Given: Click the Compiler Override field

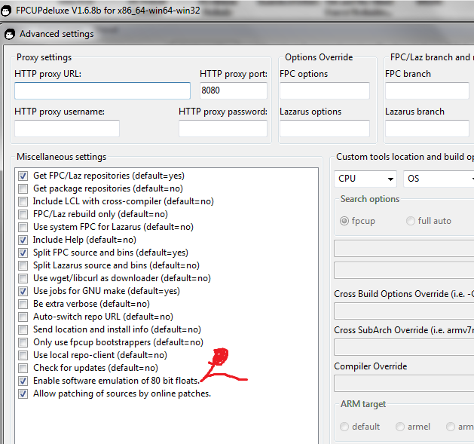Looking at the screenshot, I should 404,384.
